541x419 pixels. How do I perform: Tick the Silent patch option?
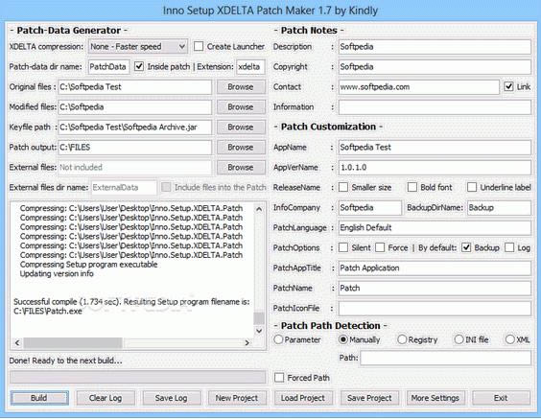point(343,247)
